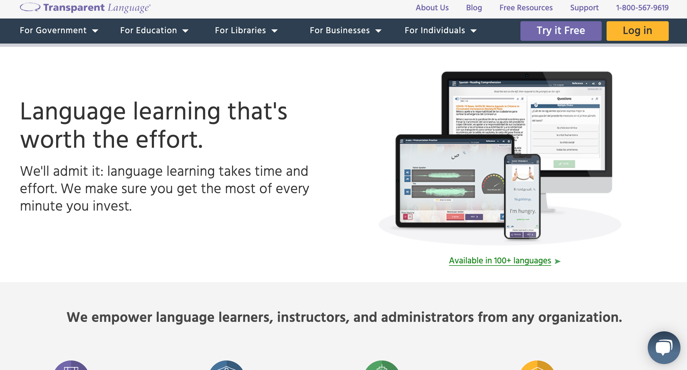The height and width of the screenshot is (370, 687).
Task: Click the blue circular icon at bottom
Action: click(x=227, y=366)
